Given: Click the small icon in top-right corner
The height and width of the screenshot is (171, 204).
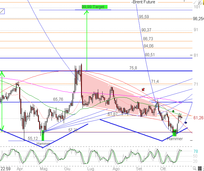Looking at the screenshot, I should (x=200, y=2).
